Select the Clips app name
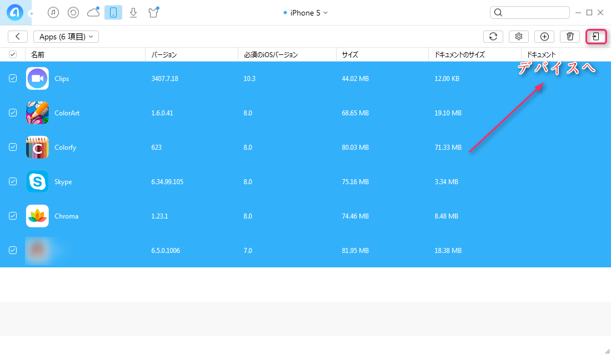611x355 pixels. [x=62, y=79]
